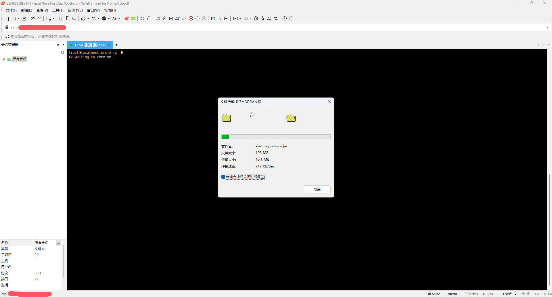Click the New Session toolbar icon
Screen dimensions: 552x297
(x=7, y=18)
